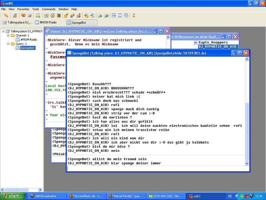Open the Favorites heart icon in toolbar
The image size is (266, 200).
tap(23, 15)
